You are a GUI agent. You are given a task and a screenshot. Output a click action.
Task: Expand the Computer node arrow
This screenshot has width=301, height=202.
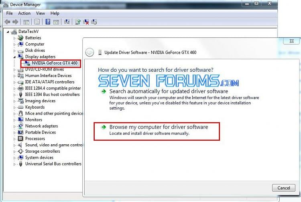coord(14,44)
